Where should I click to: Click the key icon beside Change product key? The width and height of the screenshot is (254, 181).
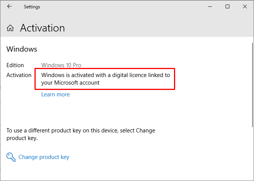pos(11,157)
